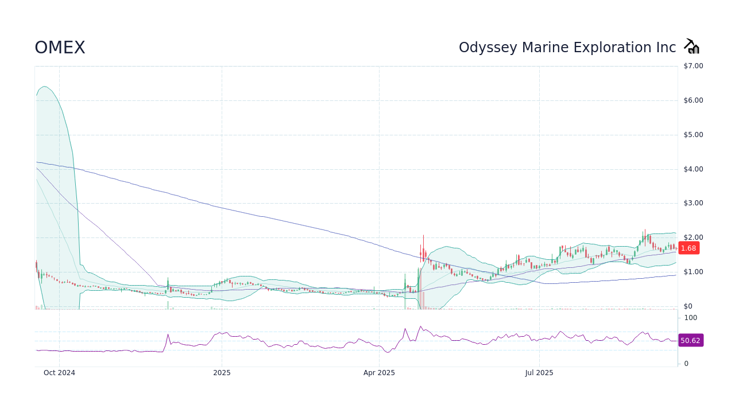Screen dimensions: 735x413
Task: Select the red 1.68 price badge
Action: click(688, 248)
